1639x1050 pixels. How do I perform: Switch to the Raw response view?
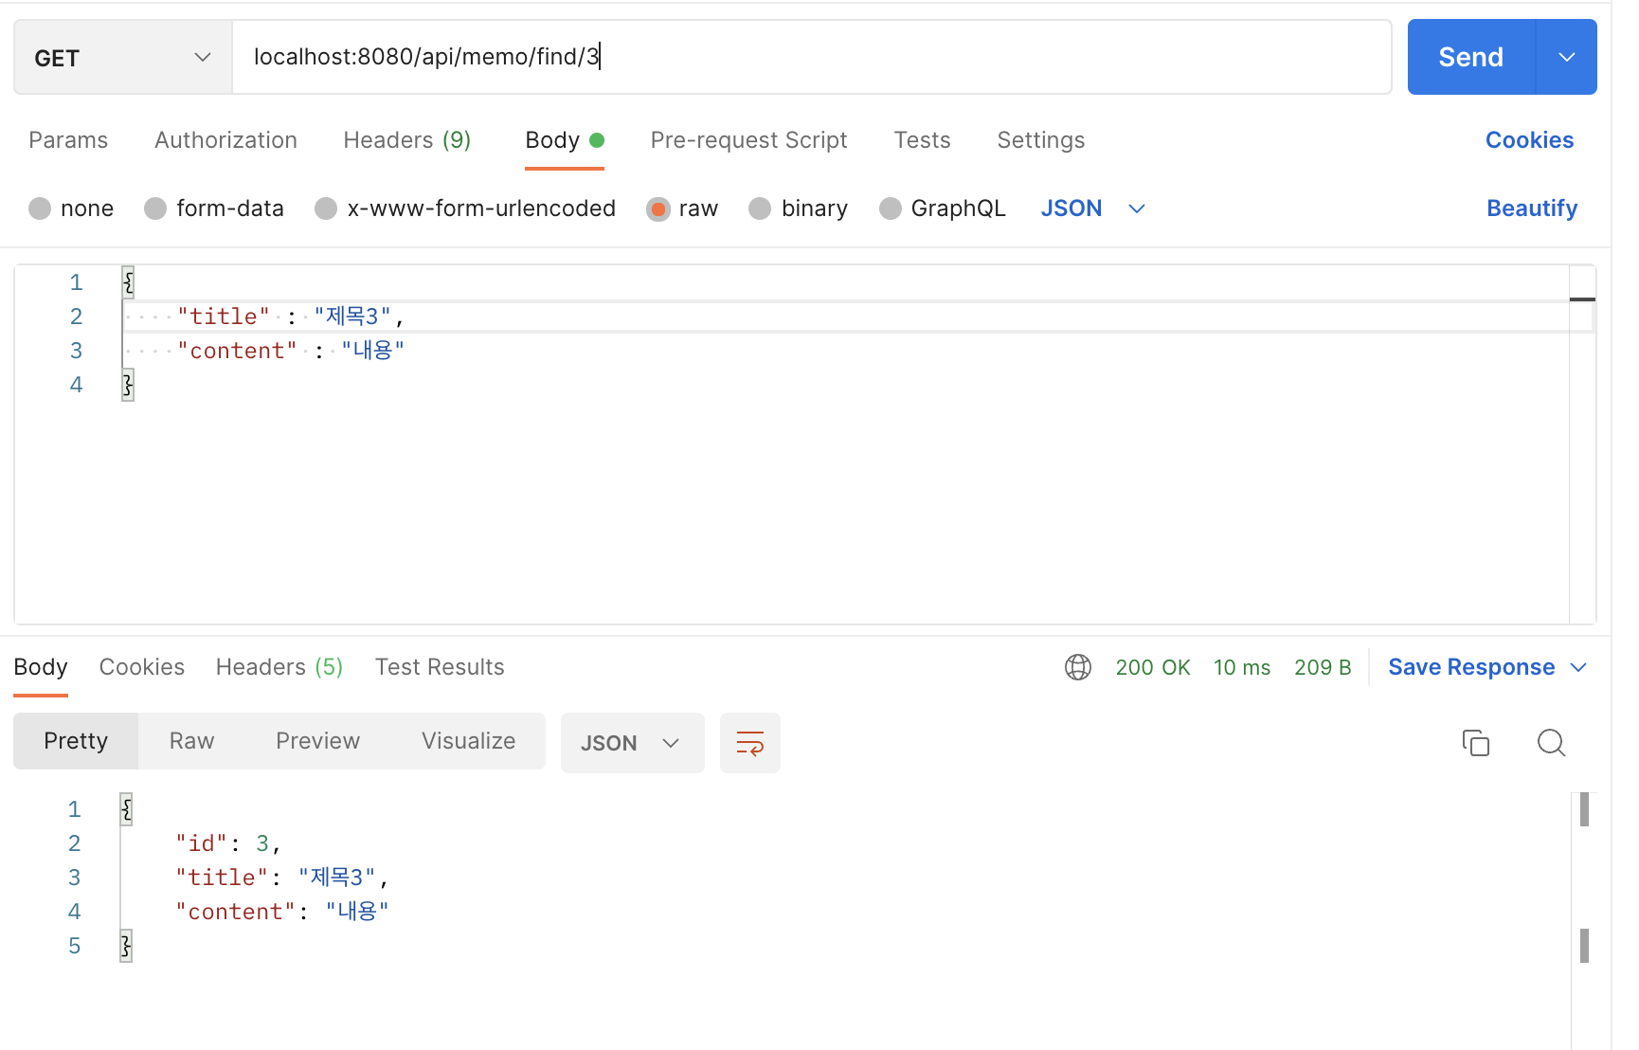(191, 741)
